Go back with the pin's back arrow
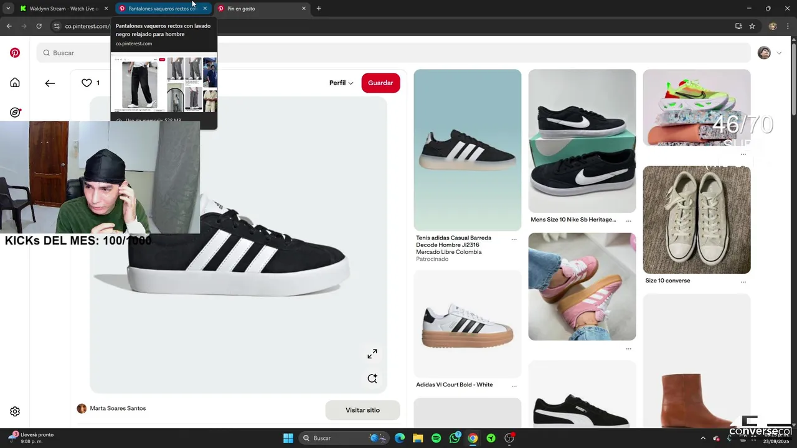 50,83
